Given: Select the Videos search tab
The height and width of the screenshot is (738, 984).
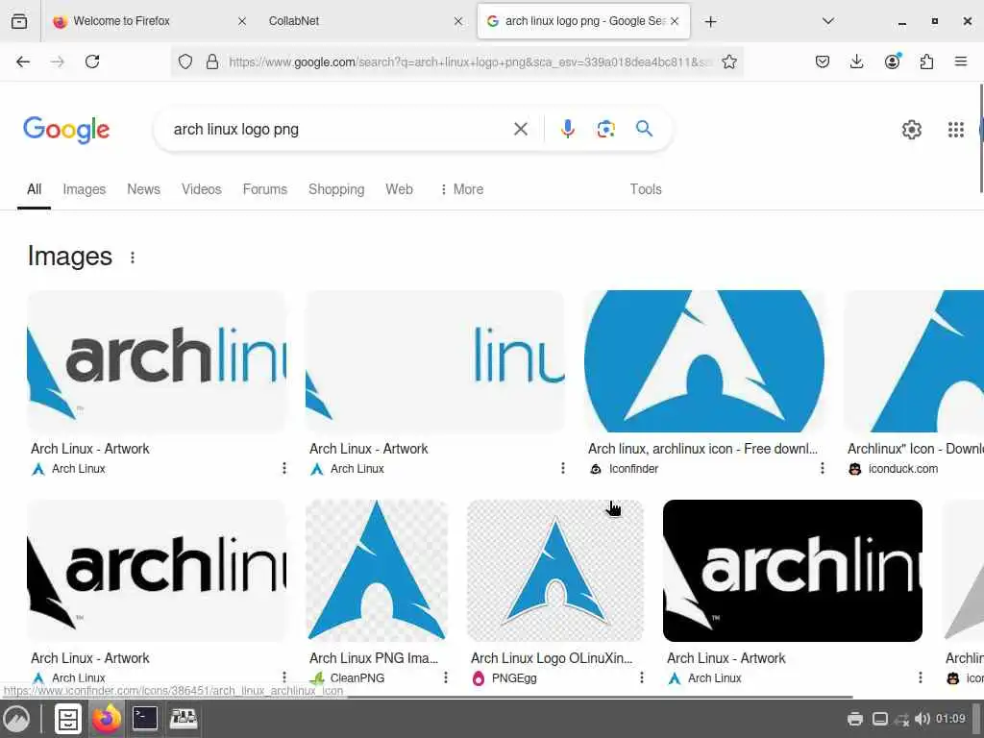Looking at the screenshot, I should pos(202,189).
